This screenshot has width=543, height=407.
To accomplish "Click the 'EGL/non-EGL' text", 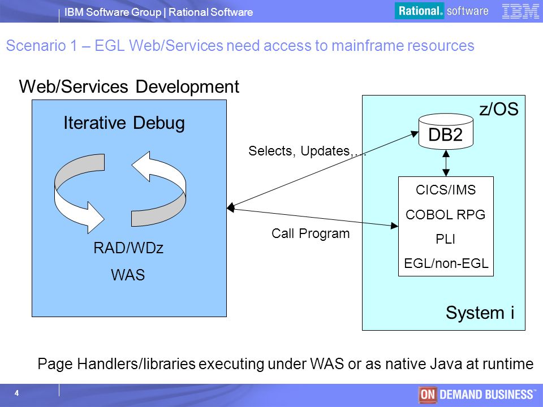I will (x=446, y=263).
